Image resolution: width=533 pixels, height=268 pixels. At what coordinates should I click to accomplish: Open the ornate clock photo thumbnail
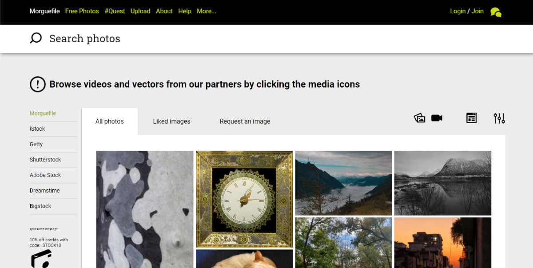(x=244, y=199)
